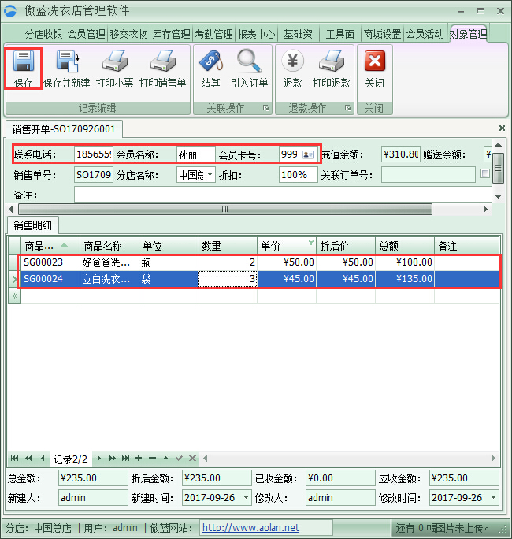Viewport: 512px width, 539px height.
Task: Open 引入订单 magnifier icon
Action: click(x=249, y=61)
